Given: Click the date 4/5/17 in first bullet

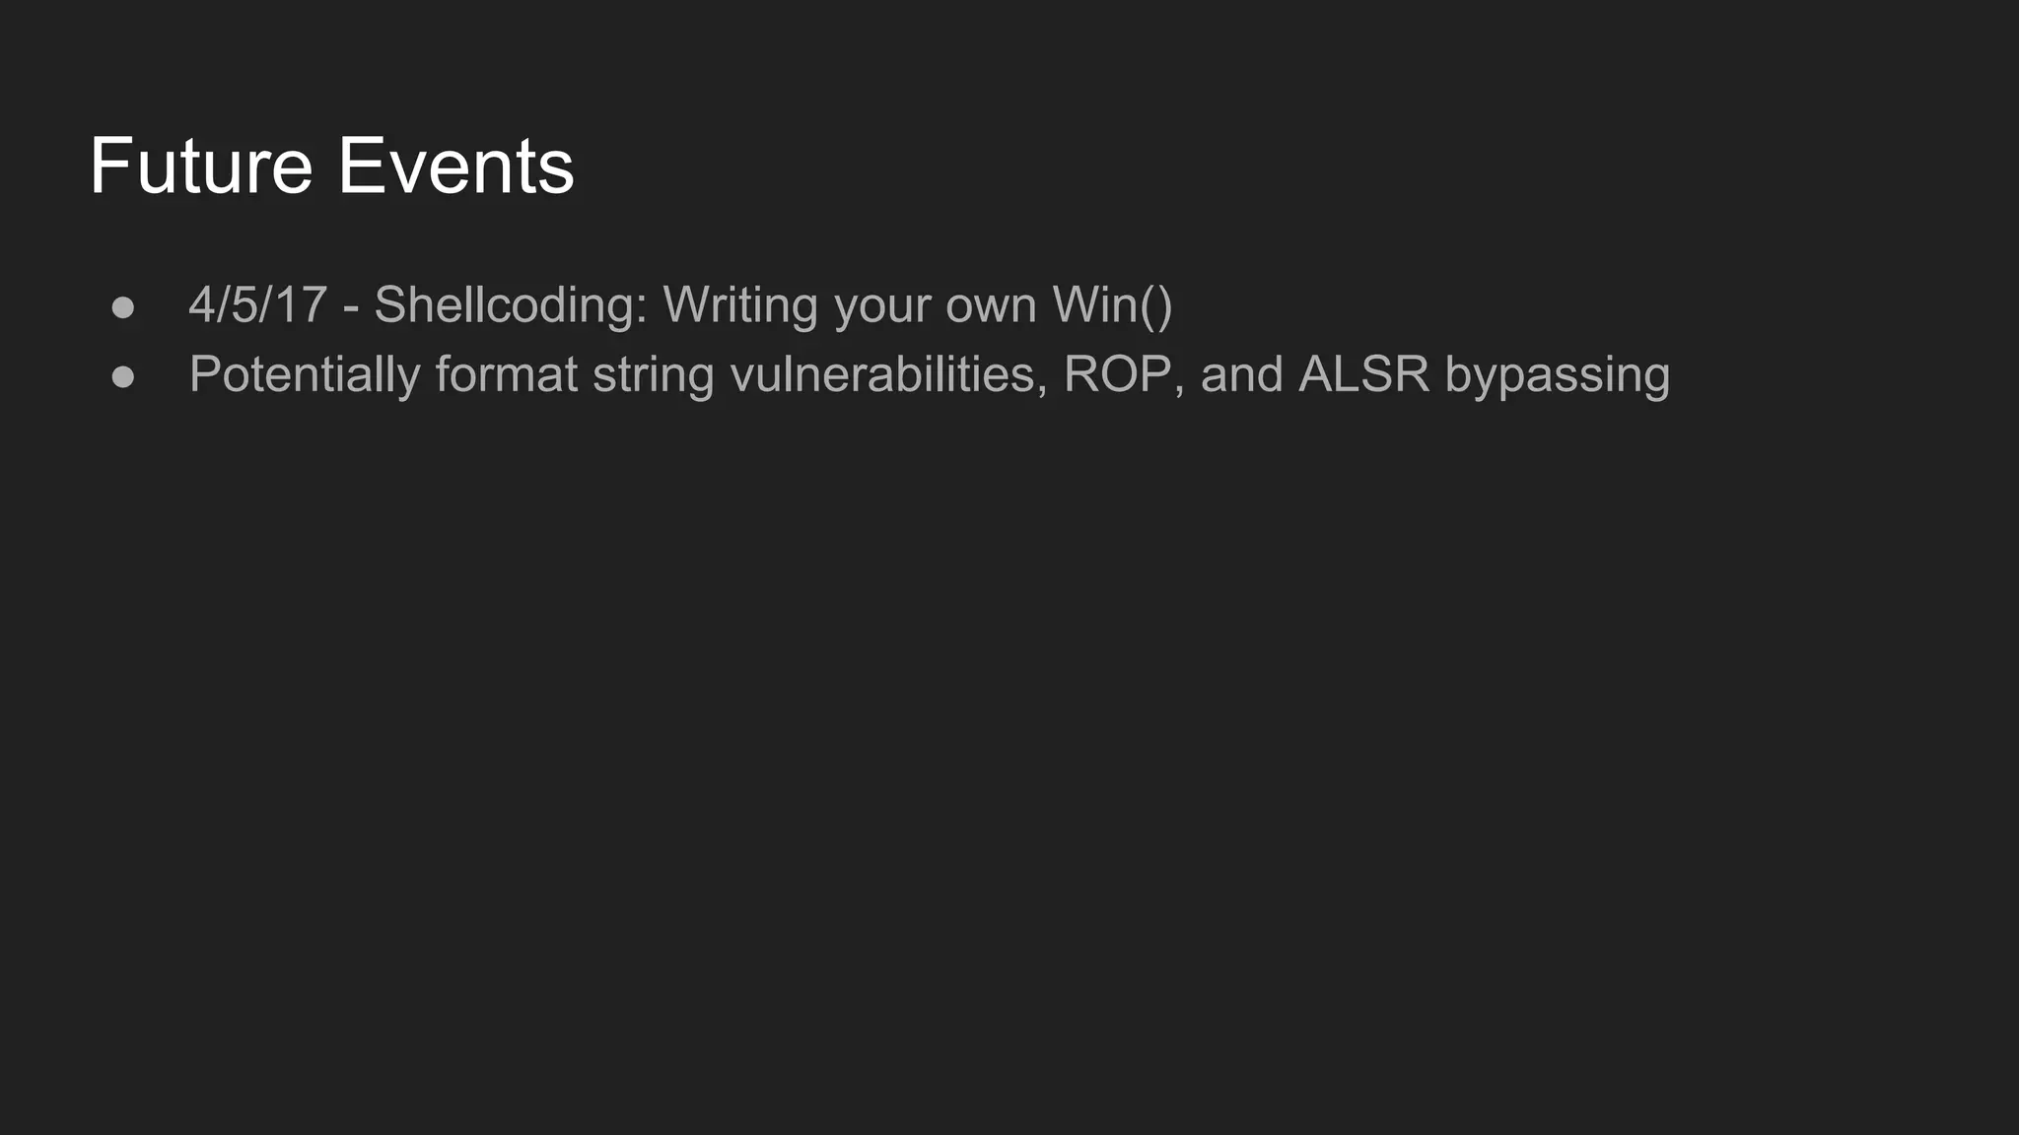Looking at the screenshot, I should [257, 304].
